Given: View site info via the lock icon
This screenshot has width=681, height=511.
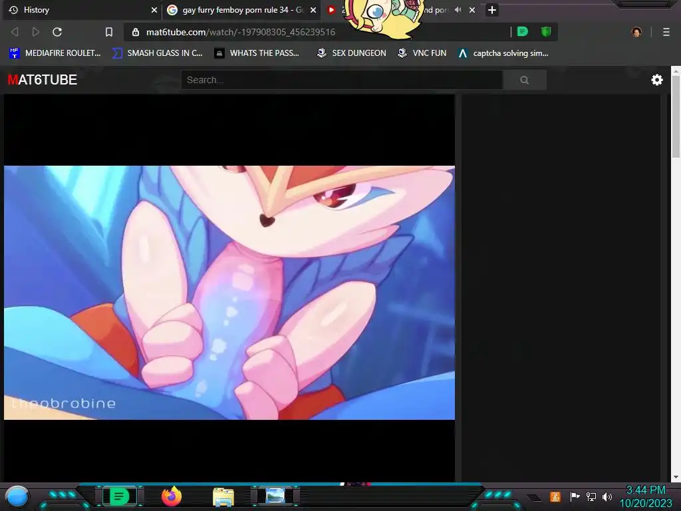Looking at the screenshot, I should point(136,32).
